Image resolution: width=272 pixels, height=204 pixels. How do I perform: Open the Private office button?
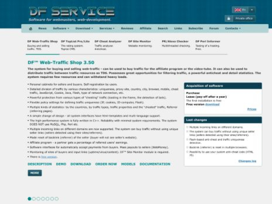244,19
